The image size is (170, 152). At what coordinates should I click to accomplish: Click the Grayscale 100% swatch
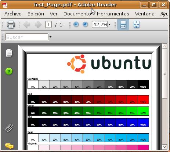pyautogui.click(x=143, y=84)
